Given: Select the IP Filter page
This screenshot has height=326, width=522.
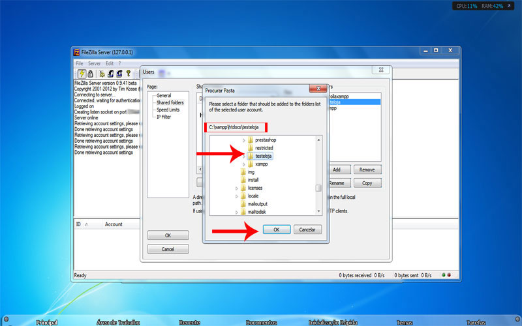Looking at the screenshot, I should tap(164, 117).
